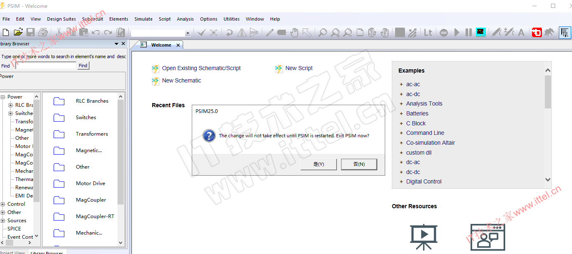Click the select arrow pointer icon

(x=306, y=32)
